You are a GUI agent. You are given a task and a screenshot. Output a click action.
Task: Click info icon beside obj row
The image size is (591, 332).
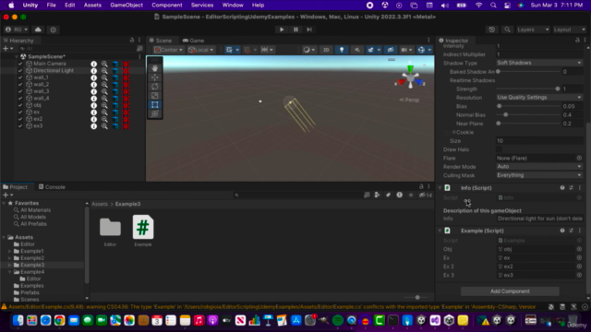[93, 105]
